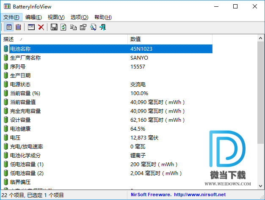The height and width of the screenshot is (200, 265).
Task: Save selected items with the floppy icon
Action: tap(54, 27)
